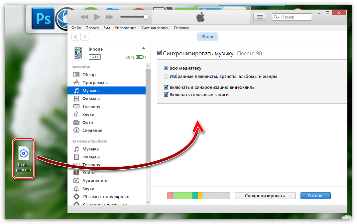357x224 pixels.
Task: Click the Синхронизировать button
Action: tap(265, 196)
